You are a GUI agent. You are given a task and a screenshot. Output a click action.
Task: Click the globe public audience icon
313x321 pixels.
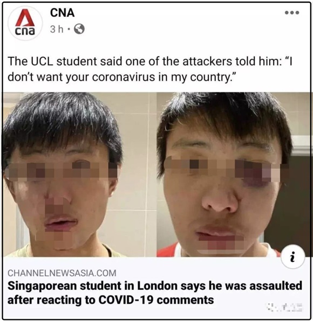[x=79, y=29]
